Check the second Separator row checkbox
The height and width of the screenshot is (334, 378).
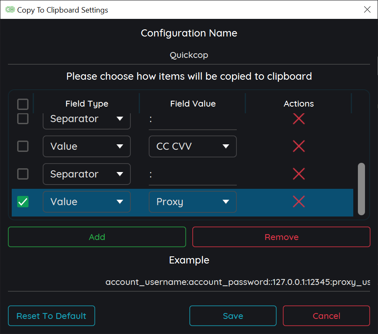pyautogui.click(x=23, y=174)
